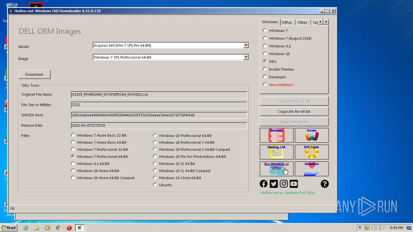The width and height of the screenshot is (413, 232).
Task: Expand the Image dropdown arrow
Action: 246,57
